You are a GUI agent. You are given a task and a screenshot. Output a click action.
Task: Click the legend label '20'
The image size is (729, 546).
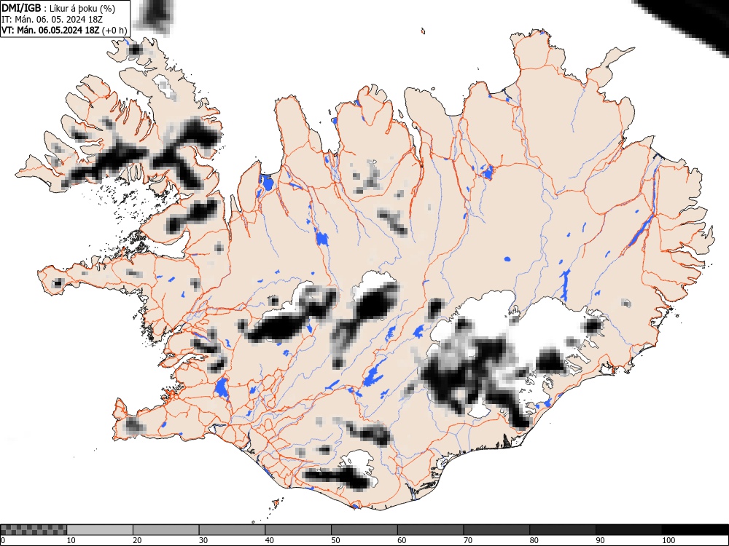click(137, 540)
